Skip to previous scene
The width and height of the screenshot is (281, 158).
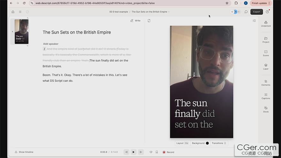[126, 152]
